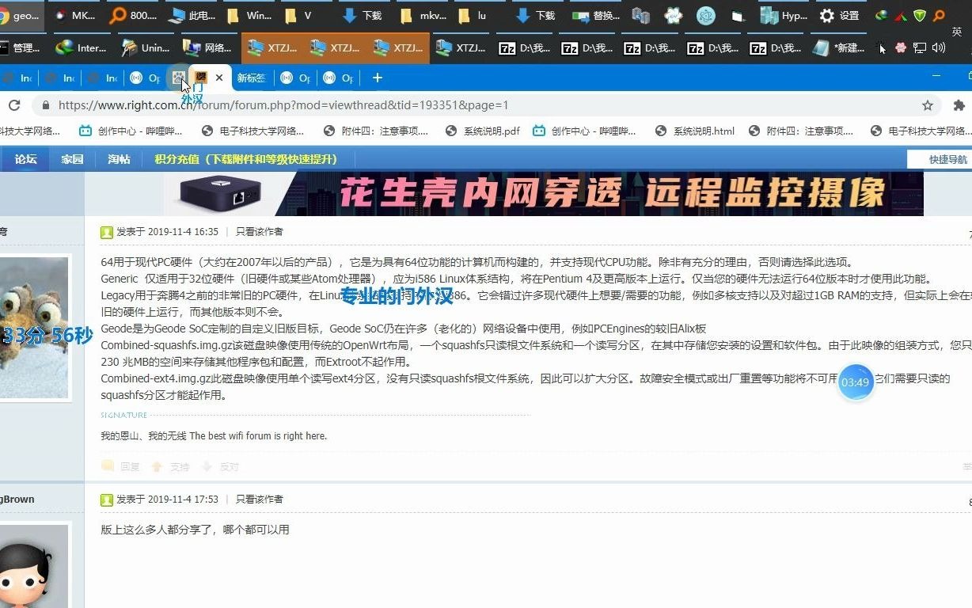Viewport: 972px width, 608px height.
Task: Open the Chrome geo... taskbar item
Action: pyautogui.click(x=21, y=15)
